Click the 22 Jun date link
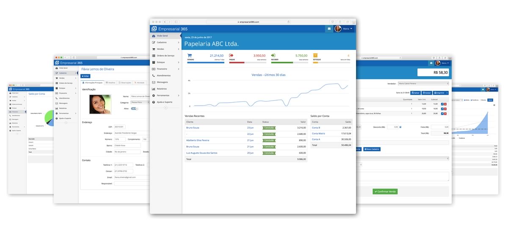This screenshot has width=508, height=232. pyautogui.click(x=250, y=134)
